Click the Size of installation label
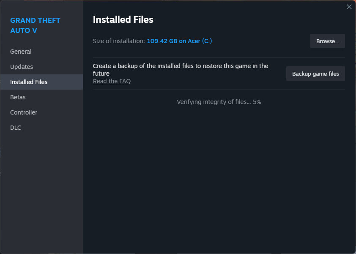 (119, 41)
